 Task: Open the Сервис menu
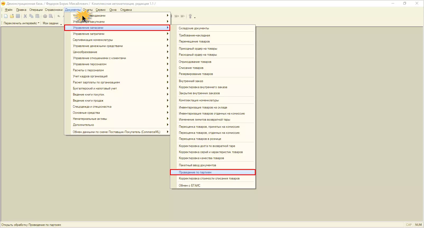coord(100,10)
